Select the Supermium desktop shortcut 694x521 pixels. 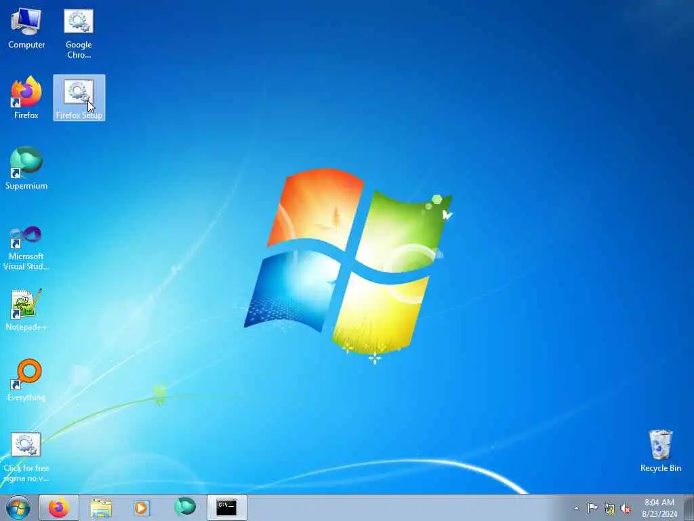click(26, 168)
